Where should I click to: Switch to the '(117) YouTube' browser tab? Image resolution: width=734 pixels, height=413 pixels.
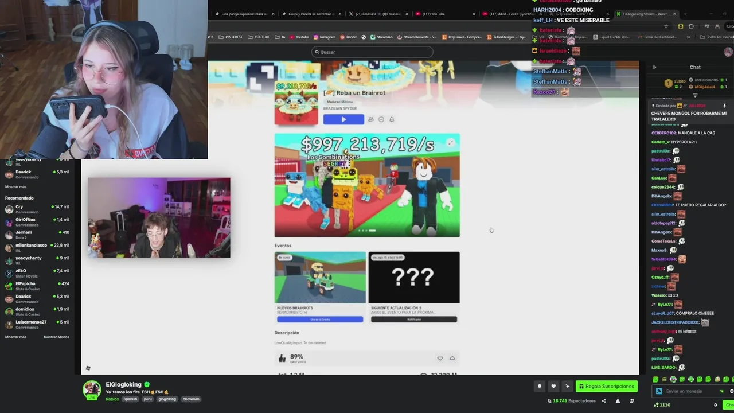[x=444, y=14]
